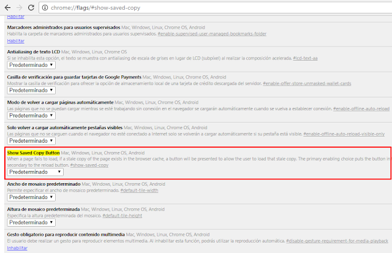Open #enable-offline-auto-reload anchor link

pos(361,109)
